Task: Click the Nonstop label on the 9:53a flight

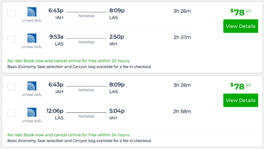Action: pyautogui.click(x=86, y=42)
